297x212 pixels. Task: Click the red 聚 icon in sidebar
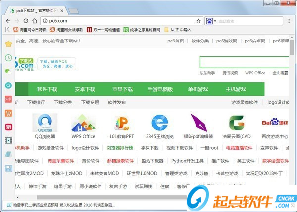pyautogui.click(x=8, y=127)
